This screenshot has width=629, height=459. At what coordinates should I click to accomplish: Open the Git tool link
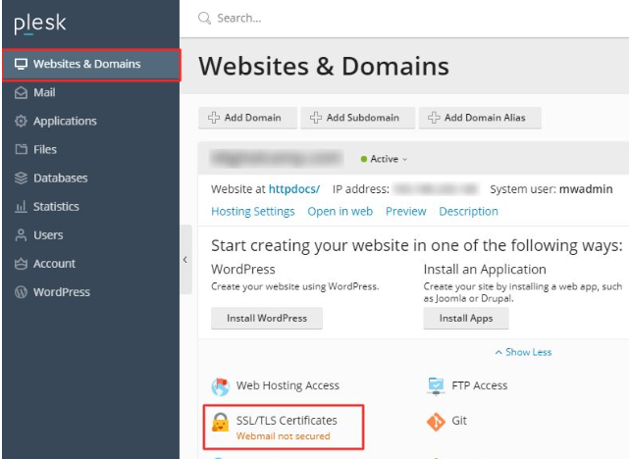click(x=459, y=421)
